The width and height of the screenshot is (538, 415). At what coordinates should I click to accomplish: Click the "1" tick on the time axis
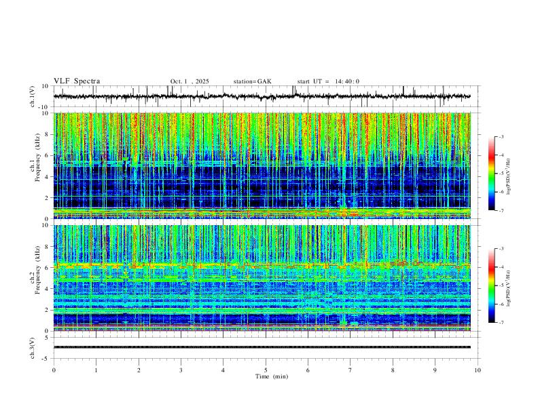pyautogui.click(x=96, y=370)
